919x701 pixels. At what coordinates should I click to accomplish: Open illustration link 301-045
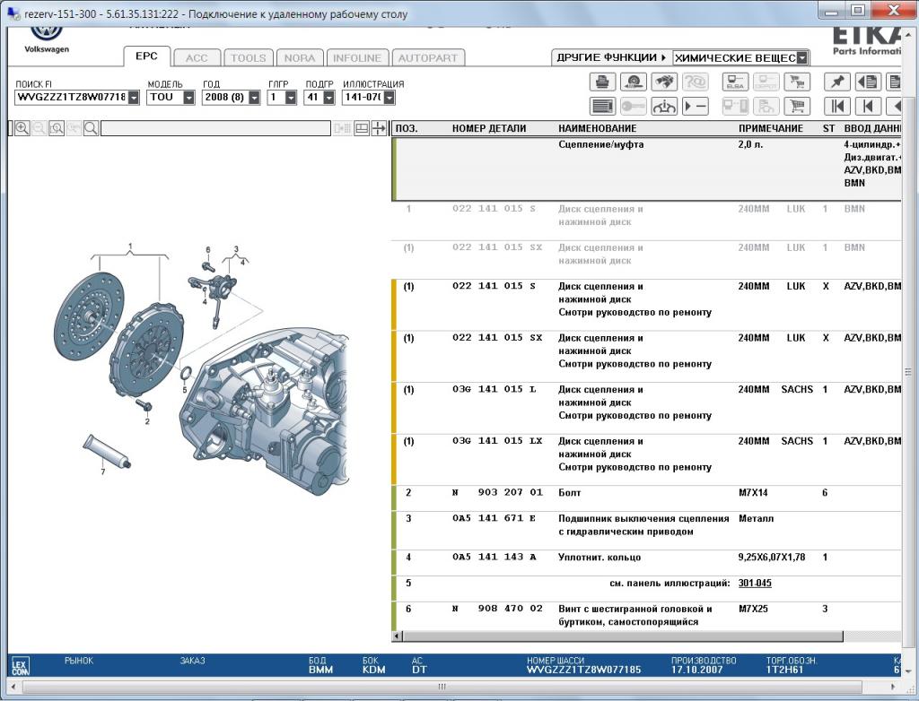pos(755,583)
